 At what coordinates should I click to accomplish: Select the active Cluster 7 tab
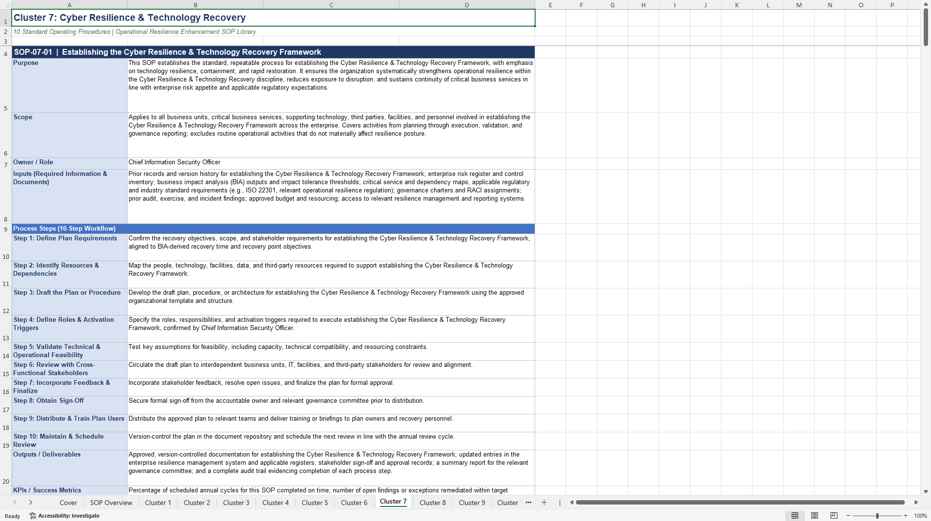pyautogui.click(x=393, y=502)
